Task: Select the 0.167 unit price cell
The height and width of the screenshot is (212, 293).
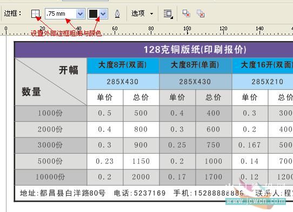Action: click(250, 145)
